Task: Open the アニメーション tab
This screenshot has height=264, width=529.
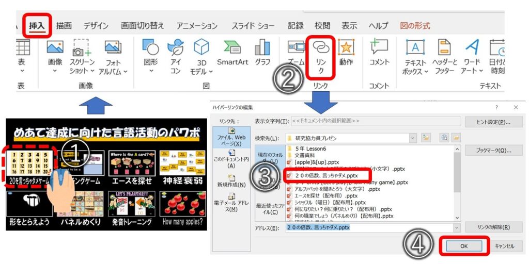Action: pyautogui.click(x=197, y=26)
